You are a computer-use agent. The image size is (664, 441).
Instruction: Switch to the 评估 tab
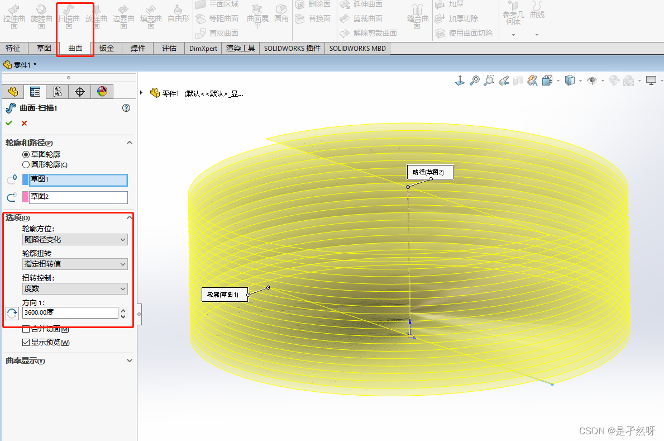tap(169, 48)
